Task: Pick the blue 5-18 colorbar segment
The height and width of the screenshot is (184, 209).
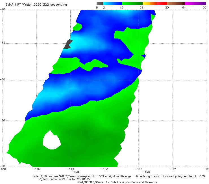Action: (113, 3)
